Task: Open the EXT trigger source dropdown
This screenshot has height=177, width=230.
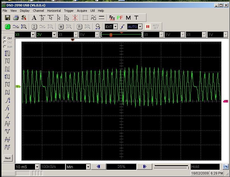Action: [x=116, y=27]
